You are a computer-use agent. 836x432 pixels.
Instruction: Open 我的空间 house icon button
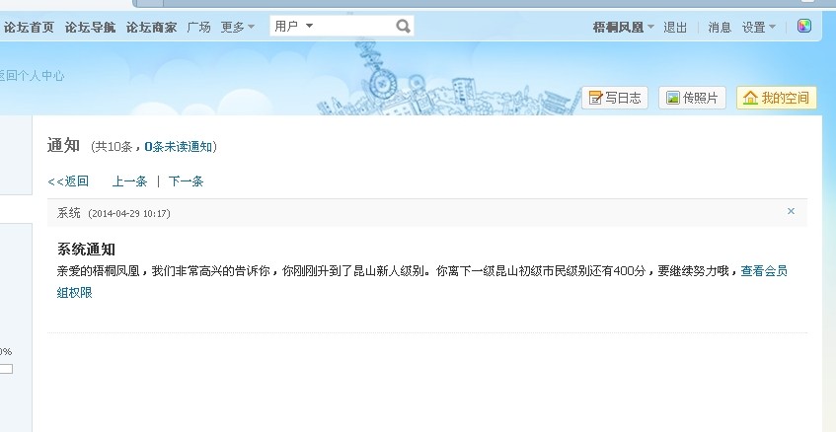pyautogui.click(x=776, y=98)
